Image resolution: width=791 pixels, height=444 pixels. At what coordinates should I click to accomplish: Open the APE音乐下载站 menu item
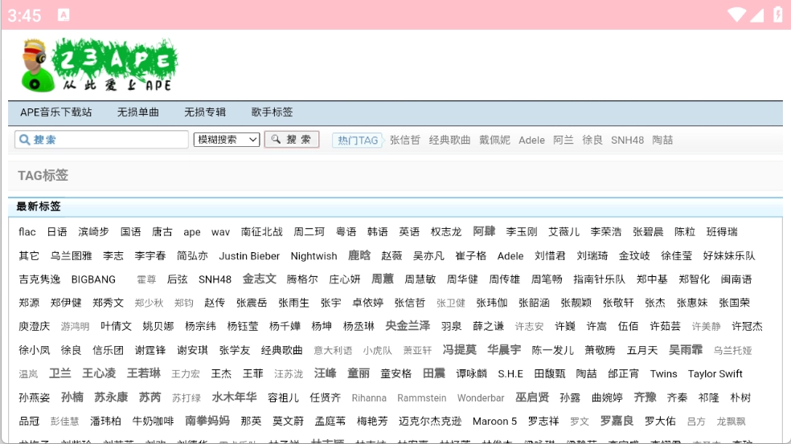pyautogui.click(x=56, y=112)
